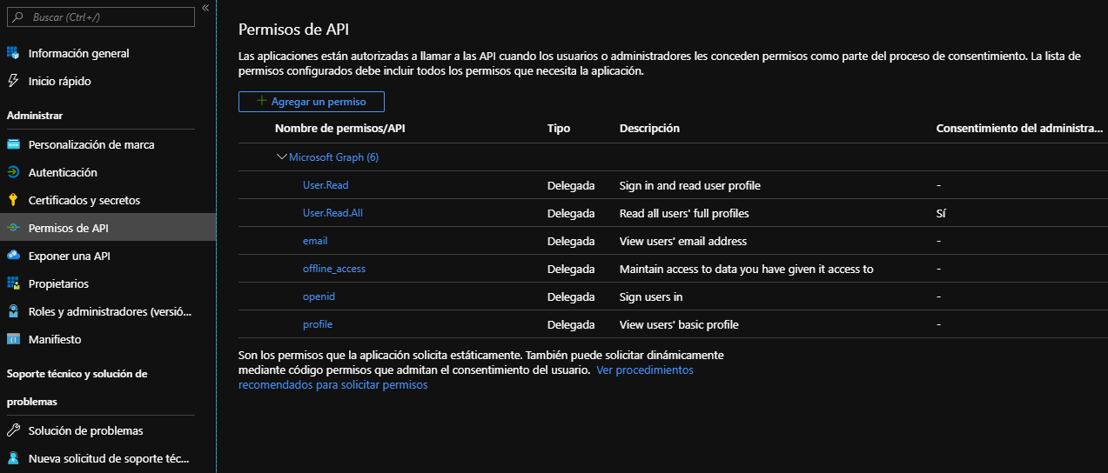1108x473 pixels.
Task: Select Permisos de API in sidebar
Action: 108,228
